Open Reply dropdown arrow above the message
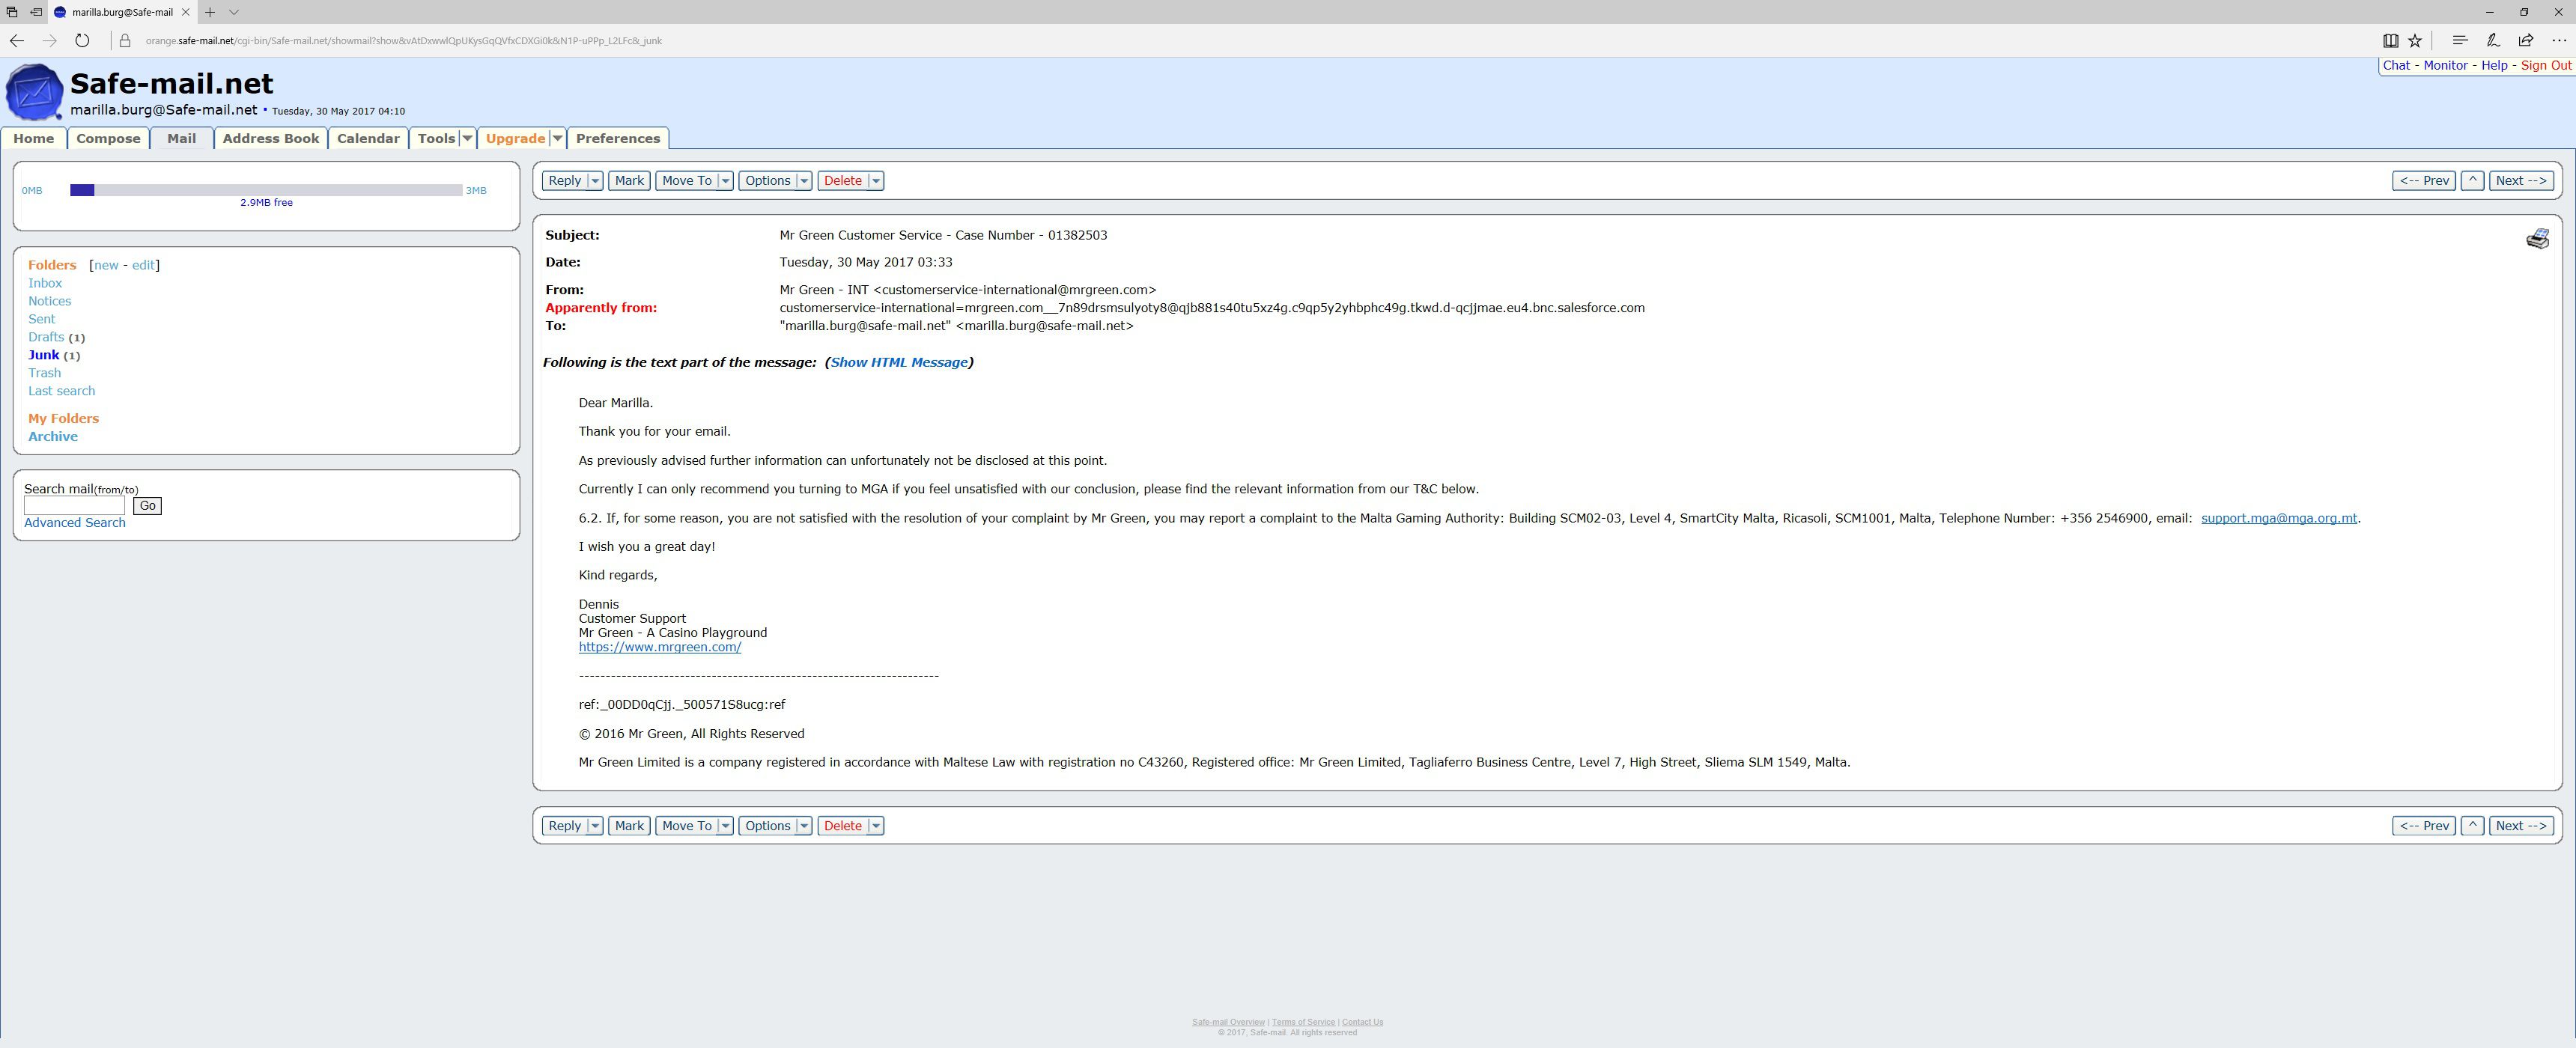2576x1048 pixels. click(595, 181)
